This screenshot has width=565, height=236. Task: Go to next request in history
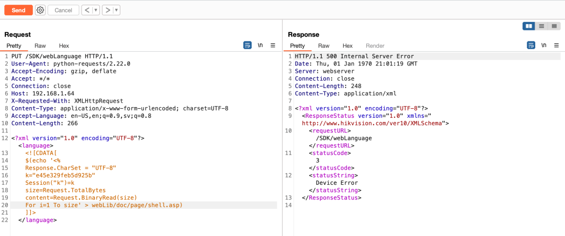click(x=107, y=10)
